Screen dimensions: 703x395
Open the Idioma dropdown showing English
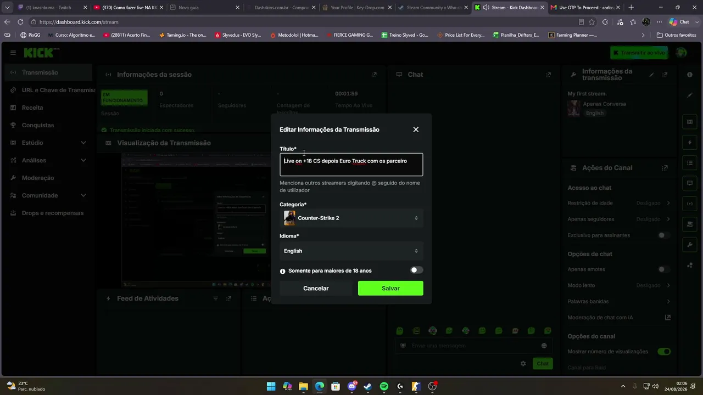pos(351,251)
